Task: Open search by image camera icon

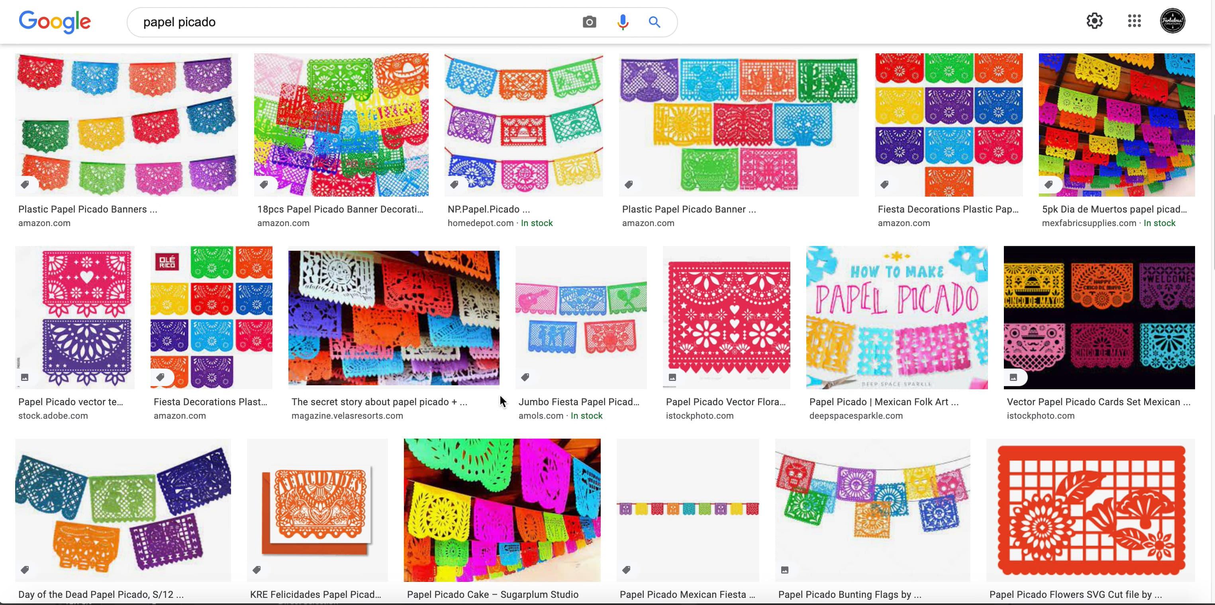Action: click(589, 22)
